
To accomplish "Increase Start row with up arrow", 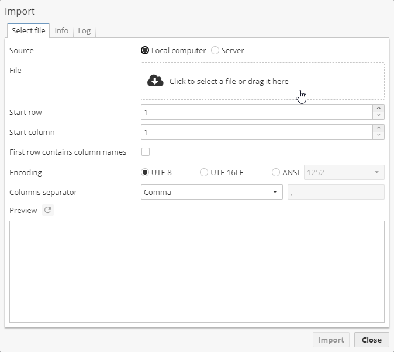I will coord(379,109).
